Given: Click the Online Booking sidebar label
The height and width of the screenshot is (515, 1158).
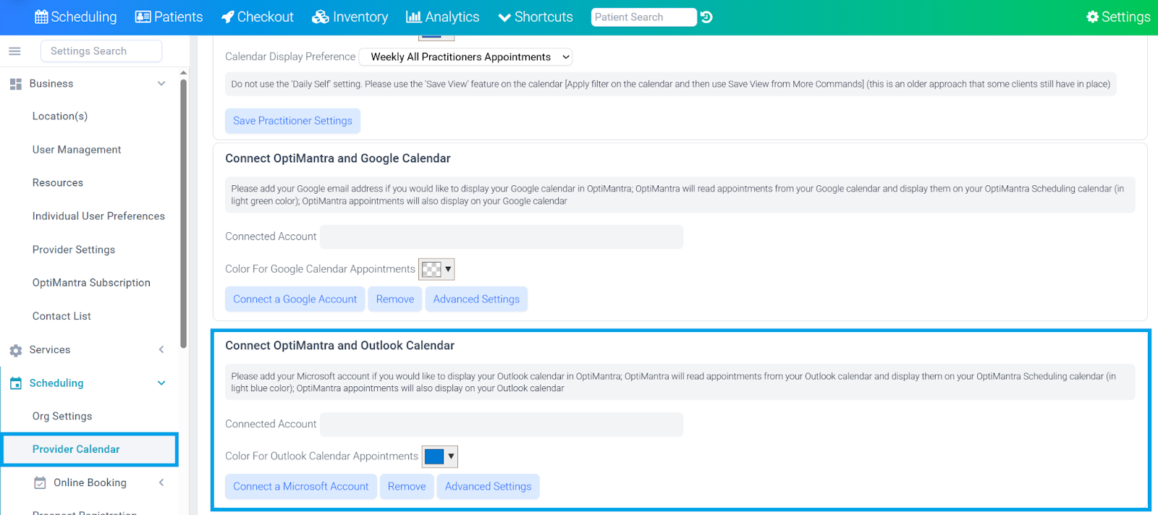Looking at the screenshot, I should point(90,482).
